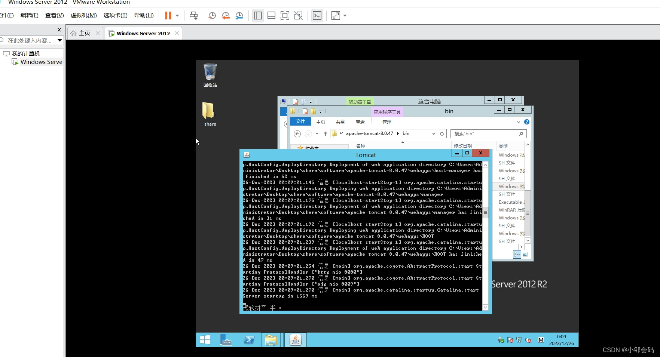Open the power options dropdown arrow beside Pause
Screen dimensions: 660x357
pyautogui.click(x=177, y=16)
